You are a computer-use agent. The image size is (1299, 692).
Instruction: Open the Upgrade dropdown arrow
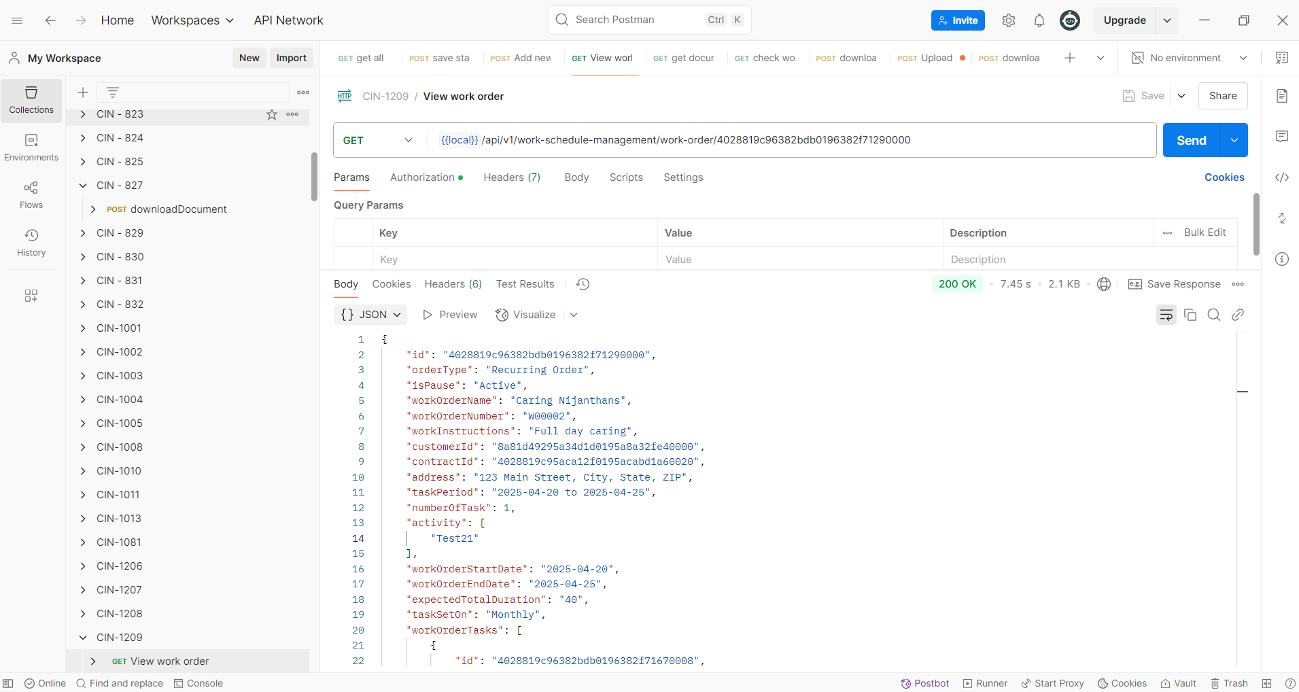click(1167, 20)
